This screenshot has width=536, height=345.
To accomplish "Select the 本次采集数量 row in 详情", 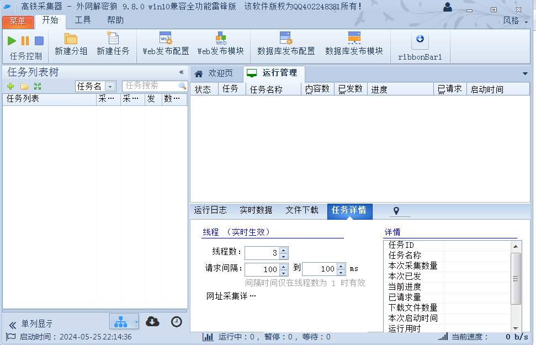I will pyautogui.click(x=447, y=266).
